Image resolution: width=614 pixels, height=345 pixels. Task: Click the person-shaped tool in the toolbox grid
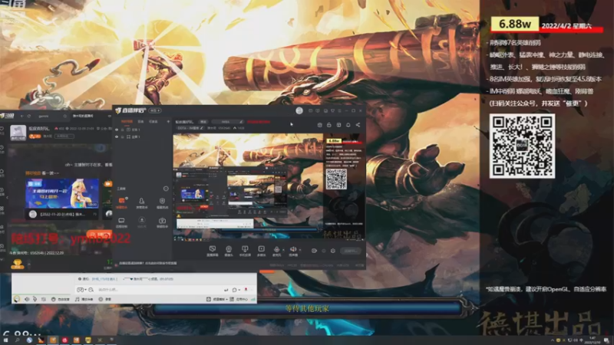(142, 201)
